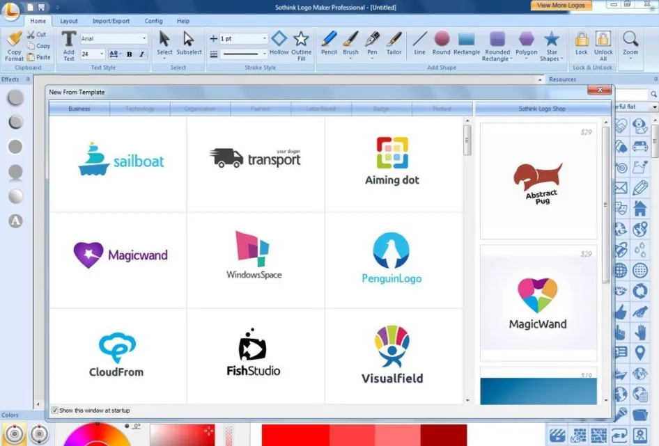The image size is (659, 446).
Task: Activate the Subselect tool
Action: (x=189, y=43)
